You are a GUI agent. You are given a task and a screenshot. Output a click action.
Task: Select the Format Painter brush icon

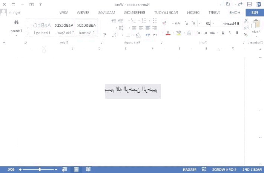click(x=246, y=33)
